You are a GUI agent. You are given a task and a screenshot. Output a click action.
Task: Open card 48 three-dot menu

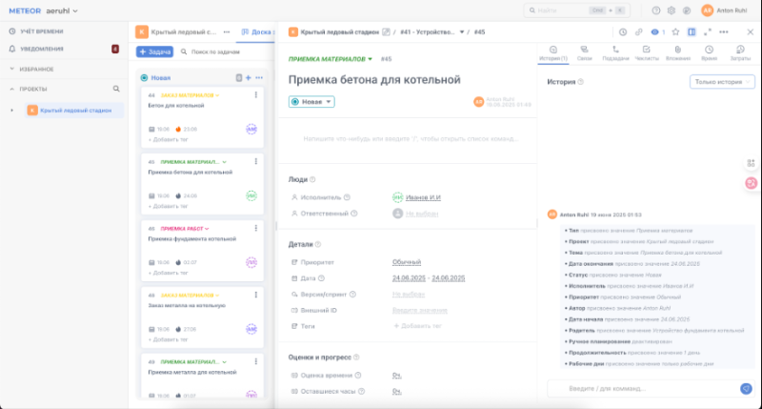[x=256, y=295]
